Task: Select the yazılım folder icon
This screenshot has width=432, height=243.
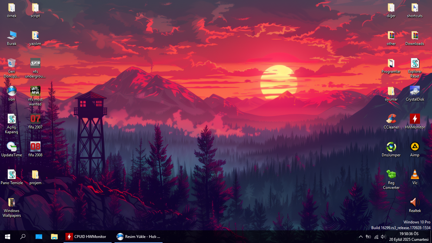Action: pyautogui.click(x=35, y=35)
